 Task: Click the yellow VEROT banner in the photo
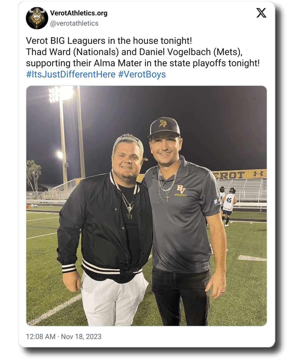(x=239, y=174)
